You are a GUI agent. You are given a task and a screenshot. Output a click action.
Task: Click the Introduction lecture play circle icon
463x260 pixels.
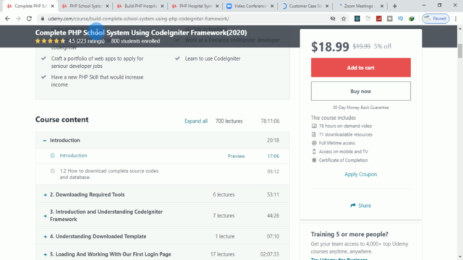click(52, 155)
